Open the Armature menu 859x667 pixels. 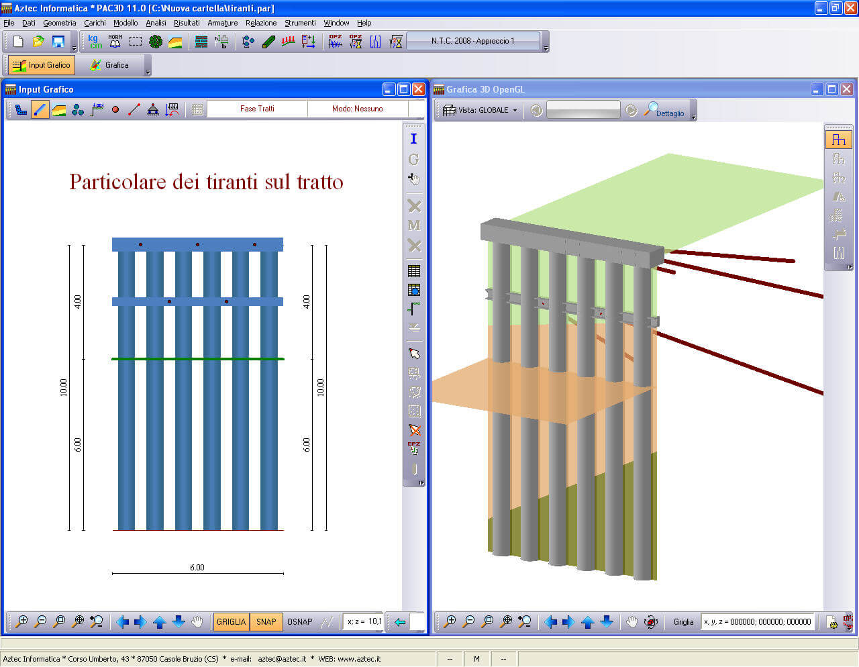[222, 23]
